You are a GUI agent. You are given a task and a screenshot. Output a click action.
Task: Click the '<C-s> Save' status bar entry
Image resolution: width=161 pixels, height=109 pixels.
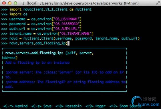[x=41, y=106]
